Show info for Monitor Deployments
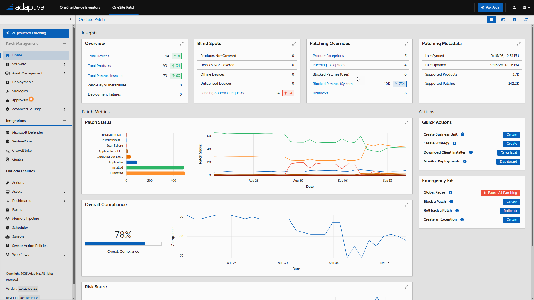The image size is (534, 300). tap(465, 161)
